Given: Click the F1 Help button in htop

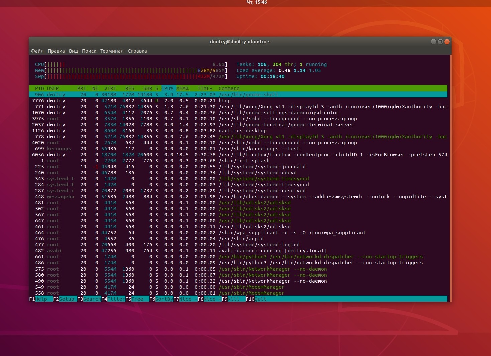Looking at the screenshot, I should click(x=41, y=299).
